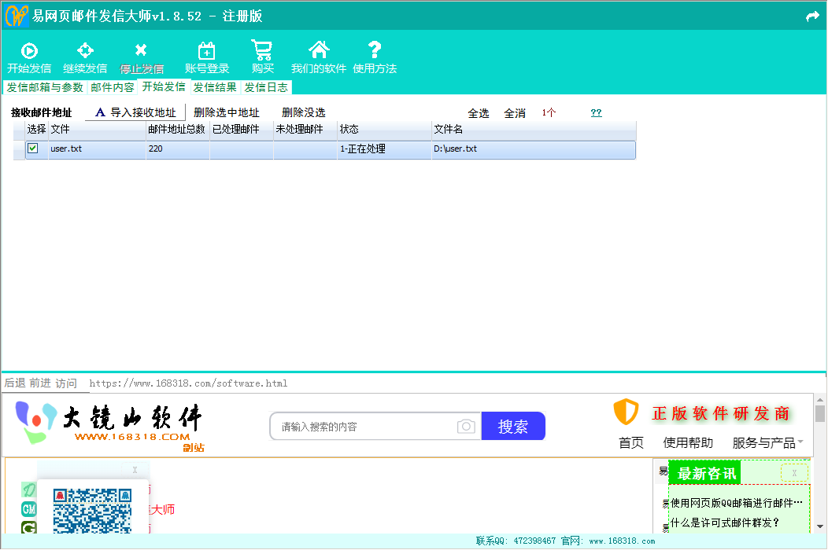Viewport: 828px width, 550px height.
Task: Click www.168318.com in status bar
Action: [x=622, y=541]
